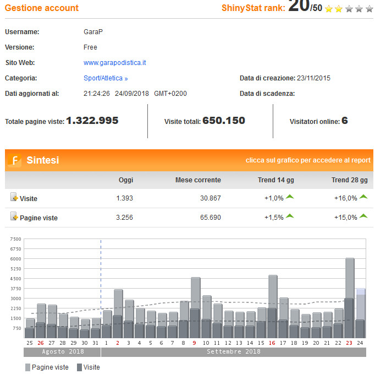
Task: Click the Visite today value 1.393
Action: coord(125,198)
